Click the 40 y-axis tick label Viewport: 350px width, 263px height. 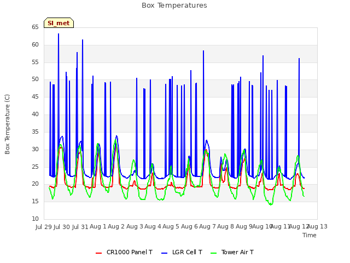click(x=35, y=114)
